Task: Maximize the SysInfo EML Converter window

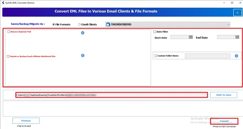Action: (232, 3)
